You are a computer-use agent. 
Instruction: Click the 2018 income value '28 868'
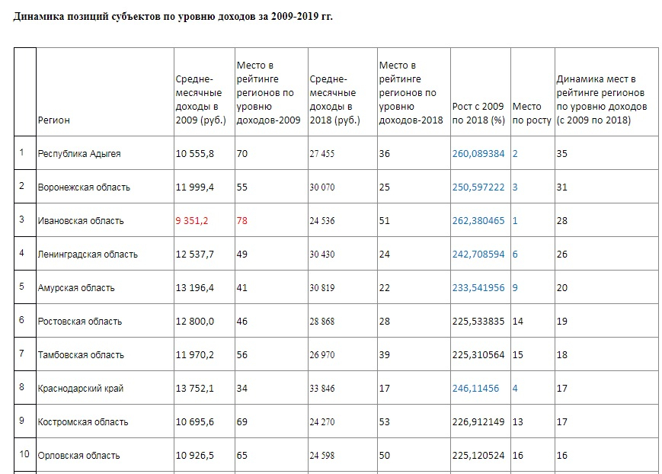(321, 322)
